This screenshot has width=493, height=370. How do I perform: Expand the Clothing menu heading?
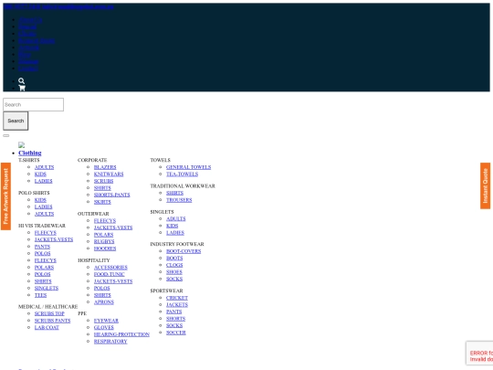point(30,153)
